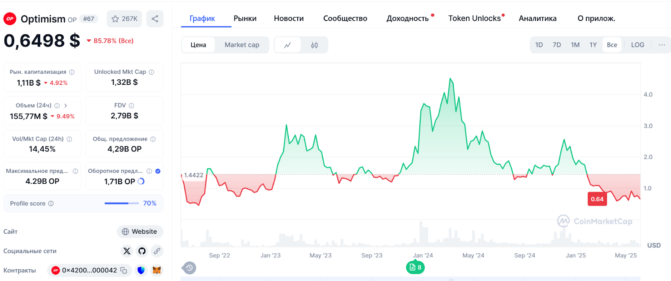This screenshot has width=671, height=281.
Task: Click the blue shield icon by contract
Action: pyautogui.click(x=141, y=271)
